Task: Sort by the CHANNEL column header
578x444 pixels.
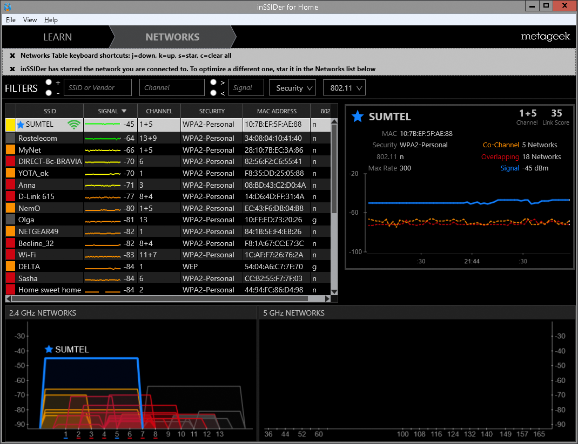Action: (159, 111)
